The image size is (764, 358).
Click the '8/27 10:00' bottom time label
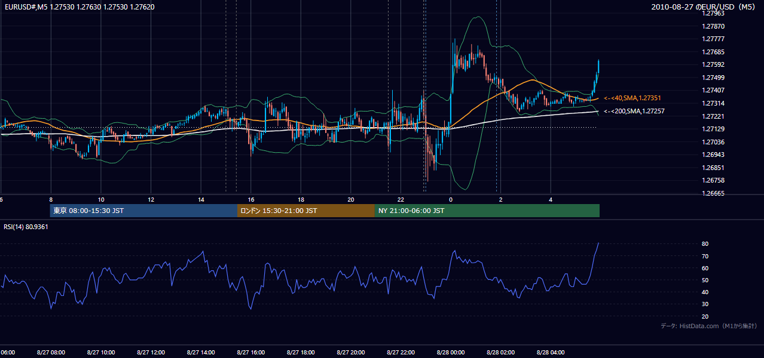101,352
